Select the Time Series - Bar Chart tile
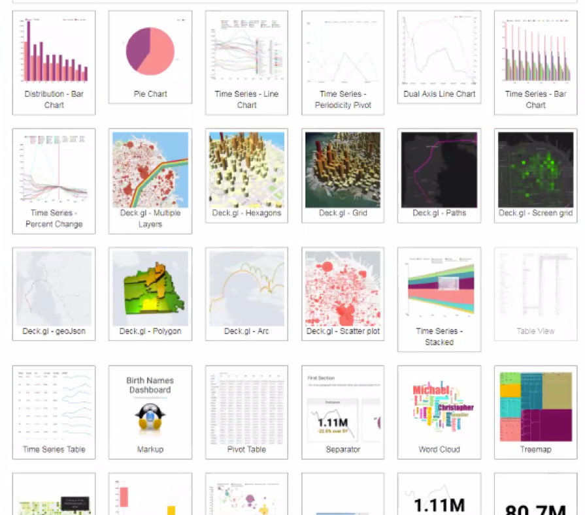Image resolution: width=585 pixels, height=515 pixels. coord(536,63)
